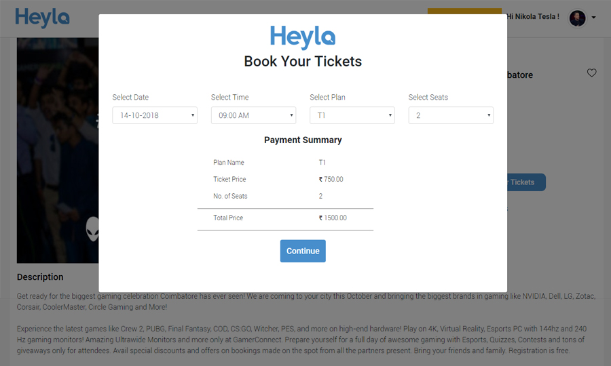The height and width of the screenshot is (366, 611).
Task: Open the Select Time dropdown showing 09:00 AM
Action: coord(253,115)
